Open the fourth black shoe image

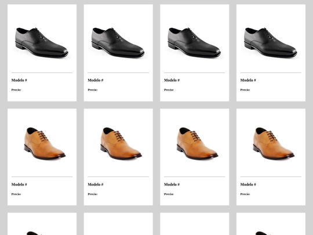[271, 43]
